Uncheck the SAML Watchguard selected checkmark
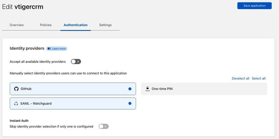This screenshot has height=139, width=279. pos(130,103)
